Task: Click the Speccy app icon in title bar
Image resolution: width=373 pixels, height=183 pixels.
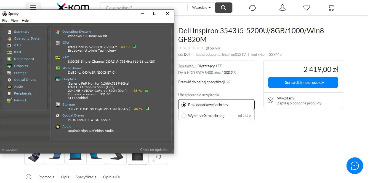Action: pos(4,13)
